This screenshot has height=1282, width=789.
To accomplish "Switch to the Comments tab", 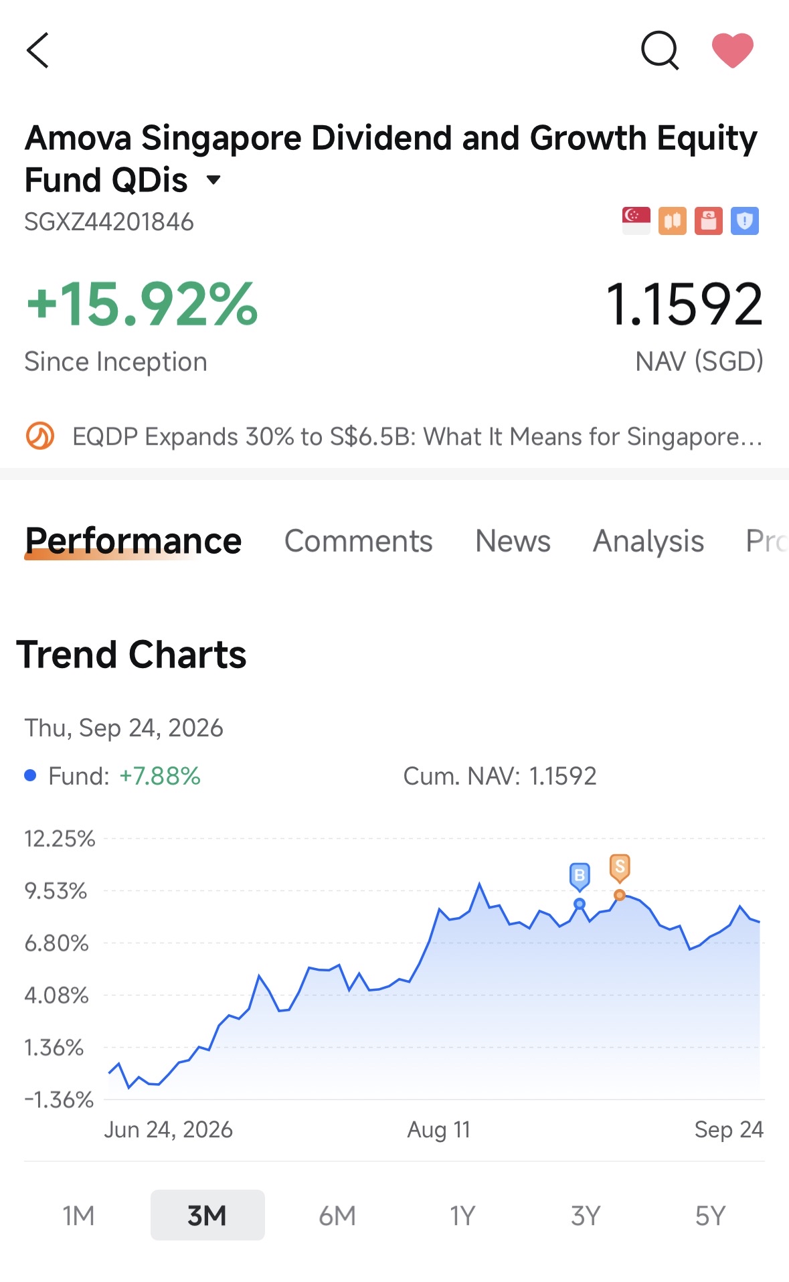I will coord(359,541).
